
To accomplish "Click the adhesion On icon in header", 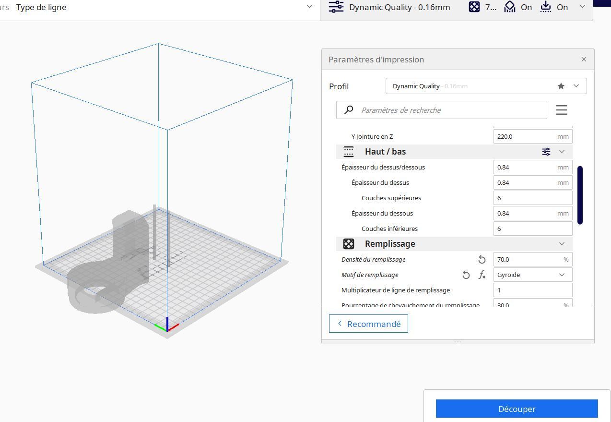I will [546, 7].
